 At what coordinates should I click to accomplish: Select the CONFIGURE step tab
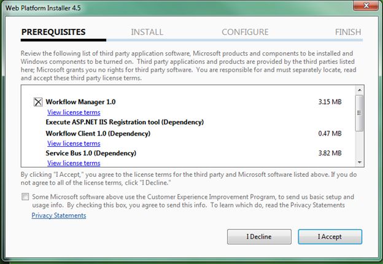click(245, 32)
